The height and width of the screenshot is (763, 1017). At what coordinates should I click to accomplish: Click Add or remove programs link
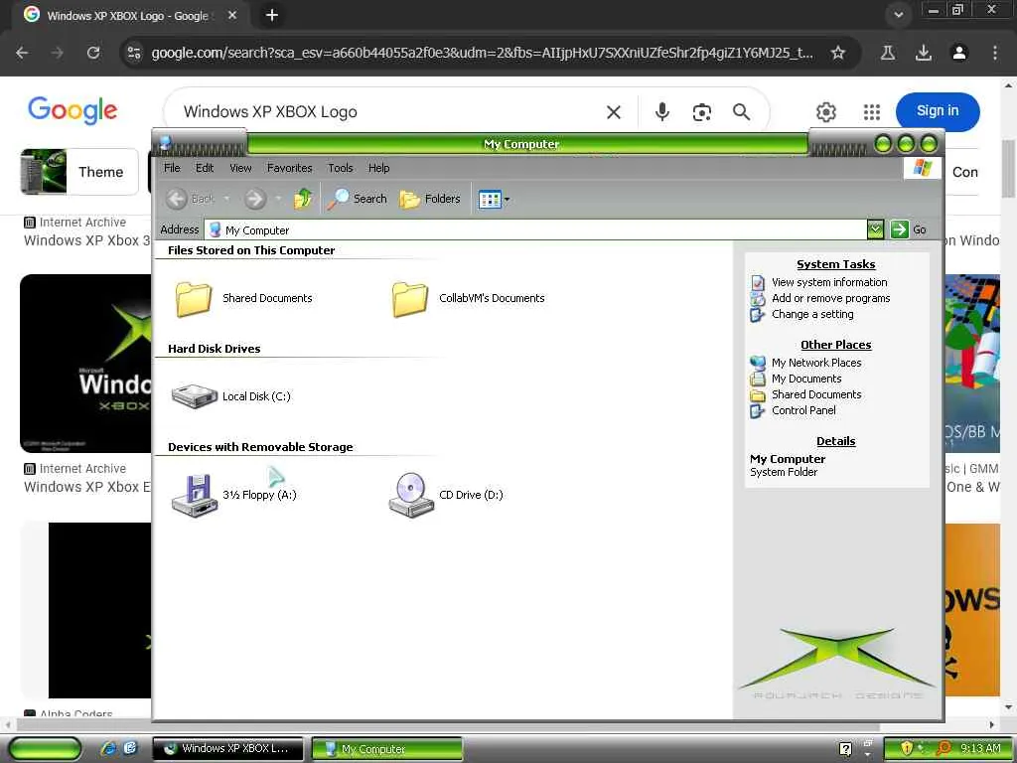pos(830,298)
